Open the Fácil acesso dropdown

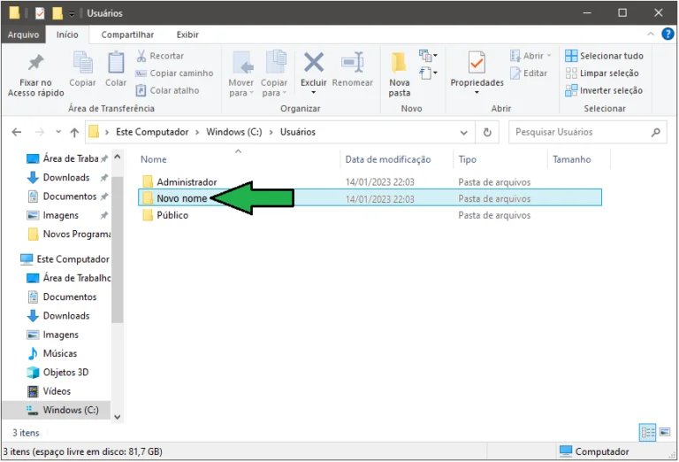(x=428, y=73)
